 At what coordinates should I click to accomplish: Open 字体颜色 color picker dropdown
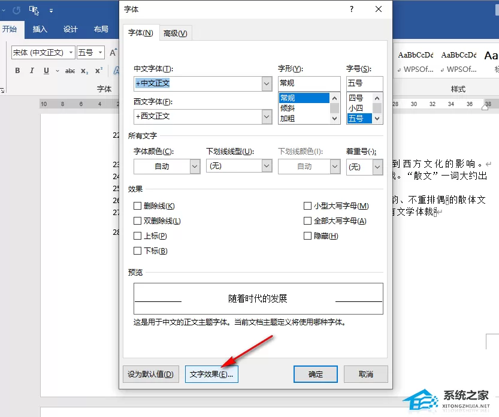click(195, 167)
